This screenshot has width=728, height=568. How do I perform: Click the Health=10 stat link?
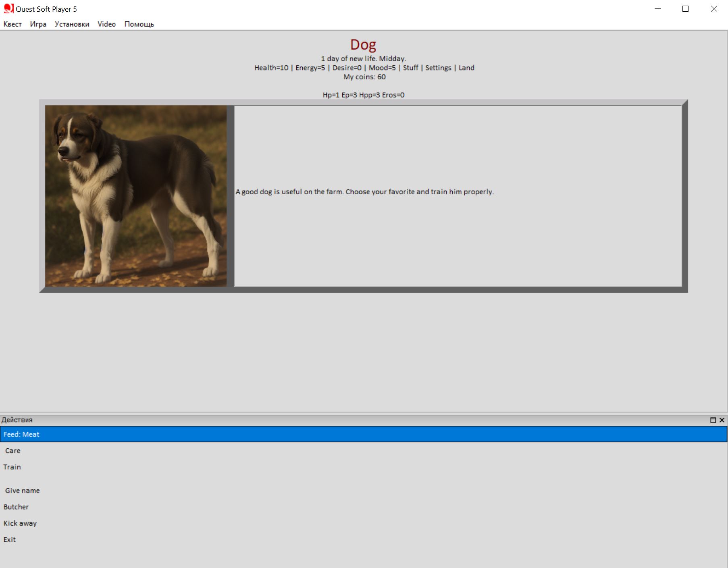click(271, 68)
